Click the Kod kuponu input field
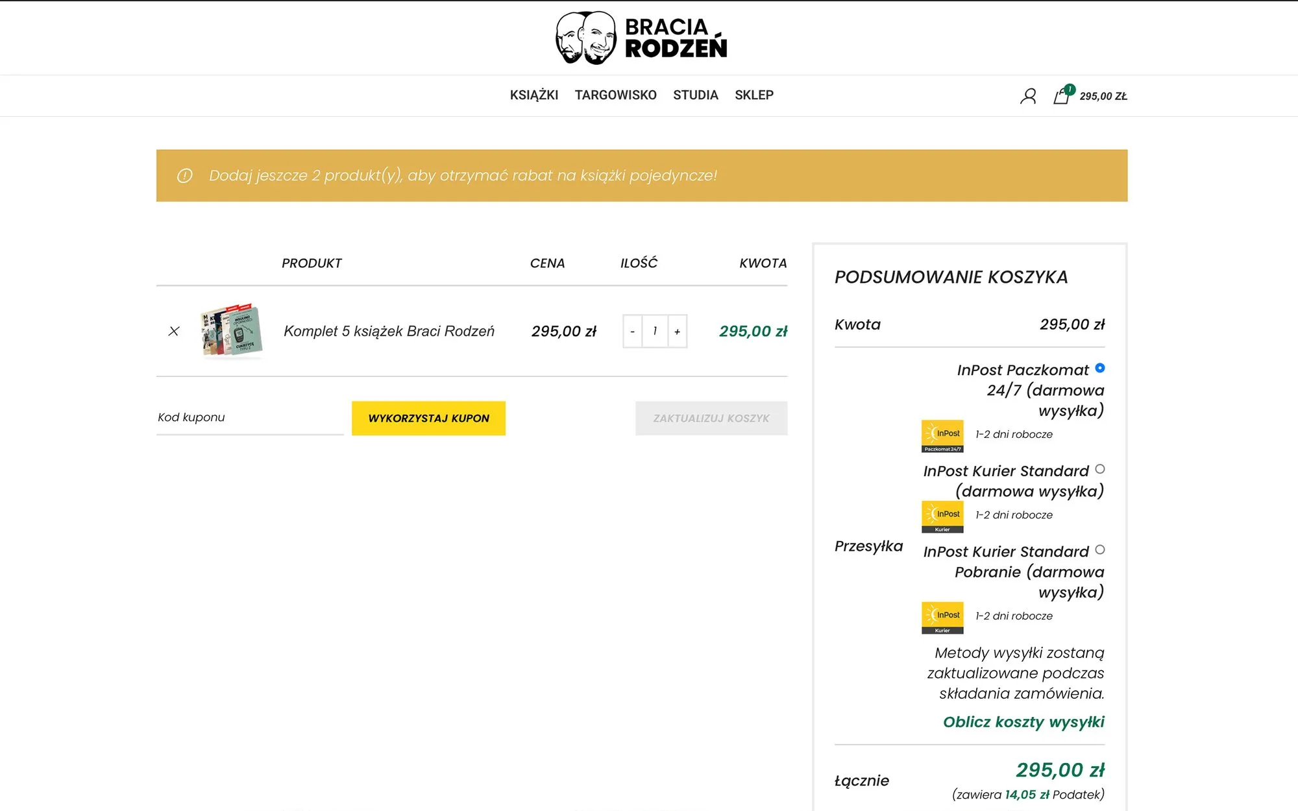 250,418
